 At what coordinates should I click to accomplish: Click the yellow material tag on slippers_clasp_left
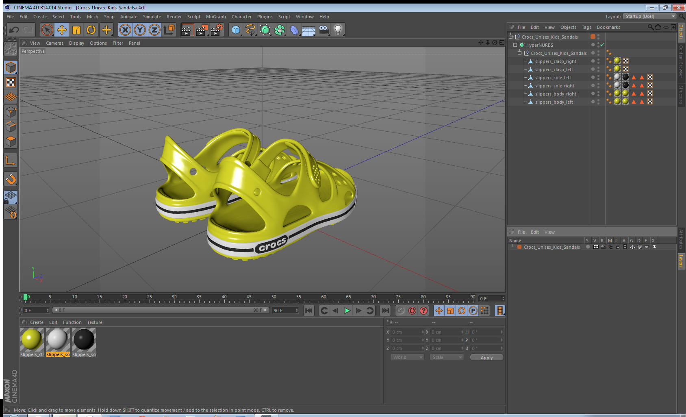point(617,69)
